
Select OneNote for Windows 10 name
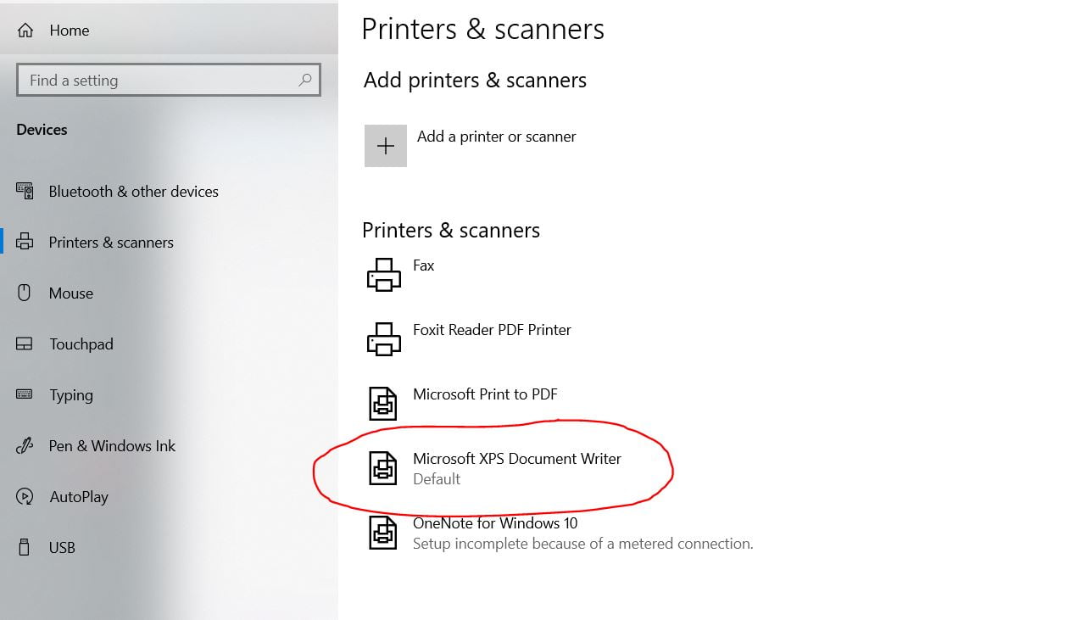(495, 523)
